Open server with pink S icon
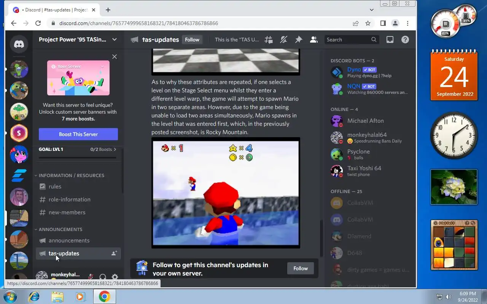487x304 pixels. [x=19, y=133]
